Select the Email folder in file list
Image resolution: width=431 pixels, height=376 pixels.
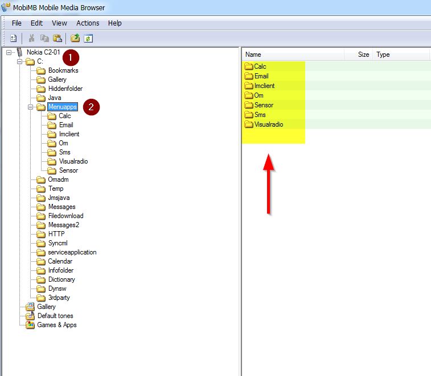261,76
